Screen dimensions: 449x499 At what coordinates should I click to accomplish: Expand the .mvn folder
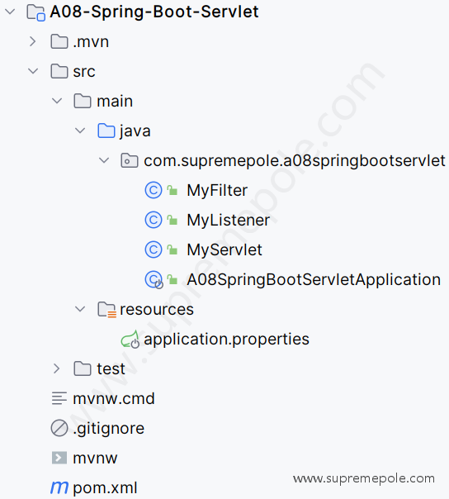[32, 41]
